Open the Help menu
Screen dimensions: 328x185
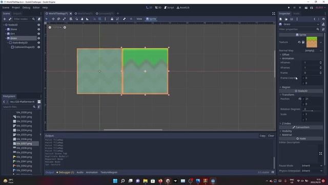[45, 8]
